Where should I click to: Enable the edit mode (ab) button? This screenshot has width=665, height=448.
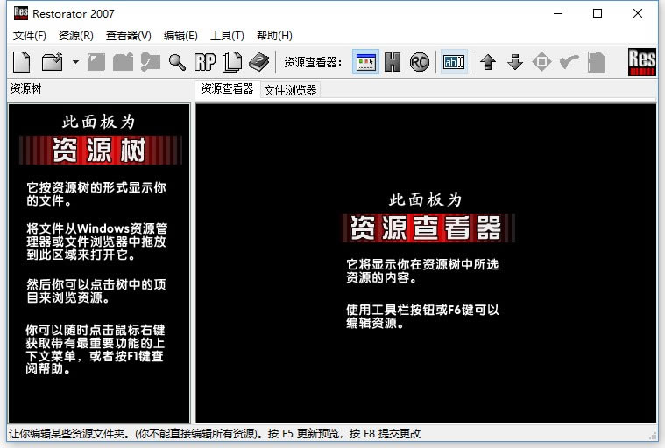pyautogui.click(x=454, y=62)
